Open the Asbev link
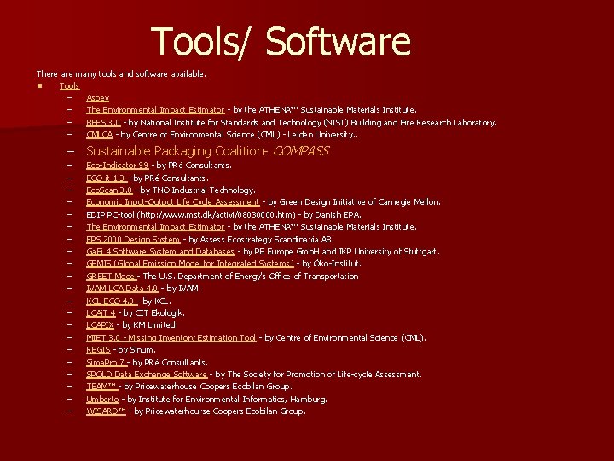Image resolution: width=614 pixels, height=461 pixels. (97, 98)
